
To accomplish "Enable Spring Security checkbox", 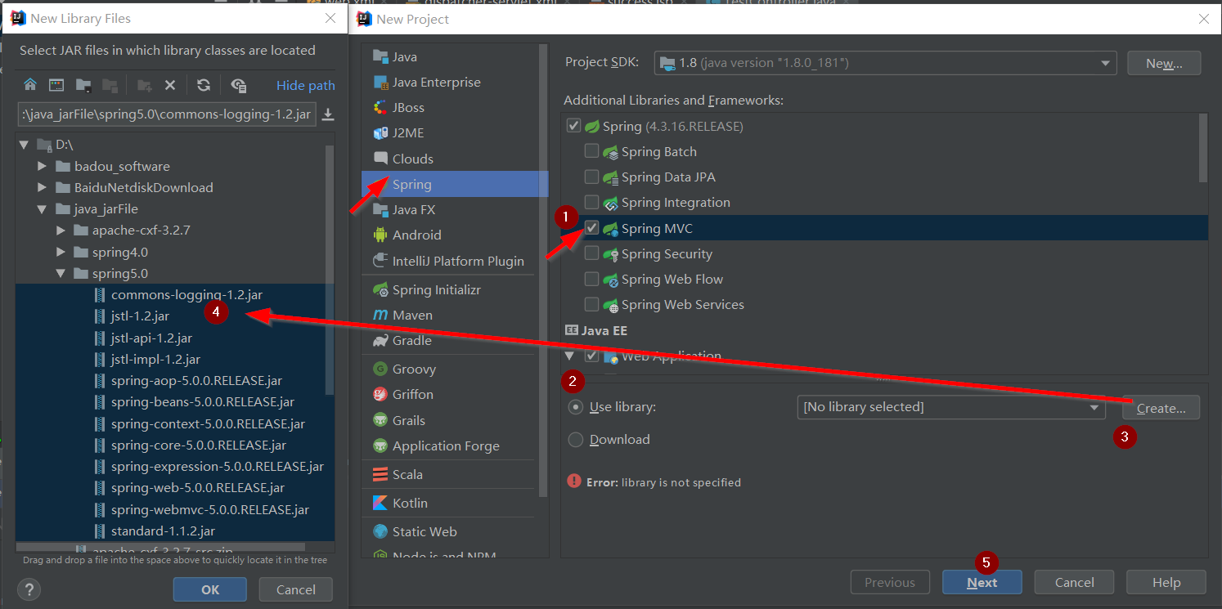I will pos(591,253).
